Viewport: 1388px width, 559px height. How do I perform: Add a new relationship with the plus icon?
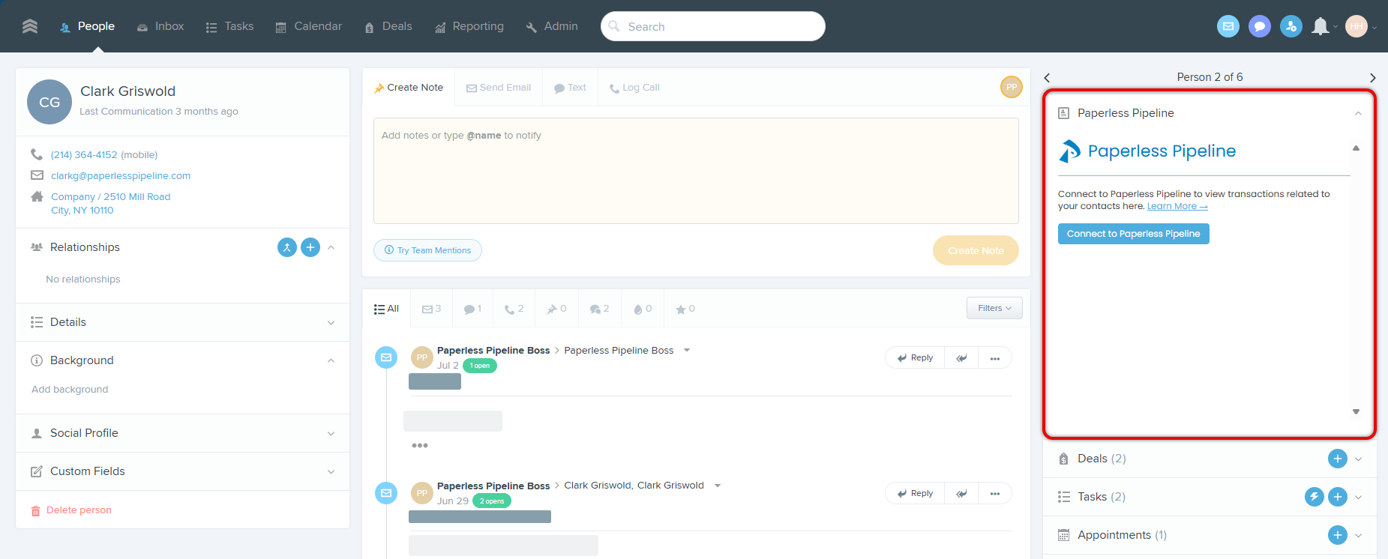pos(310,247)
